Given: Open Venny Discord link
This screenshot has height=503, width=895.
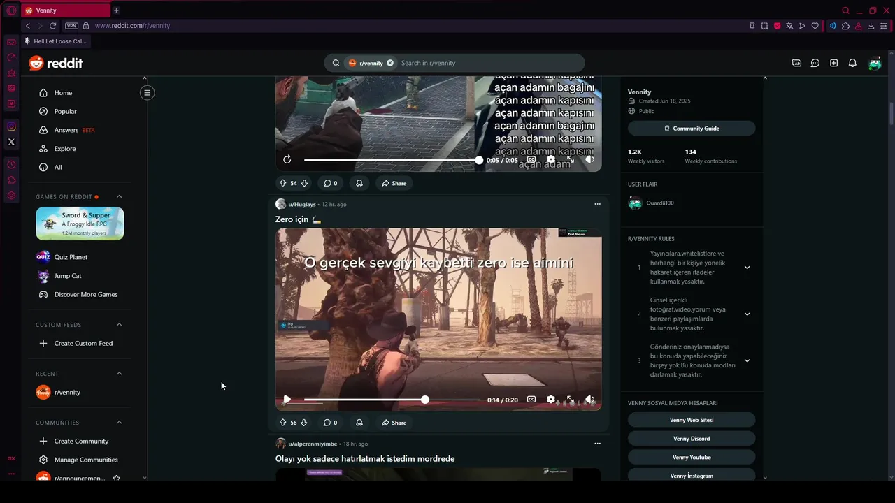Looking at the screenshot, I should (x=692, y=439).
